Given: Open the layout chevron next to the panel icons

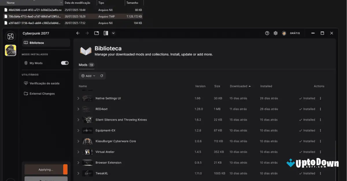Looking at the screenshot, I should click(113, 33).
